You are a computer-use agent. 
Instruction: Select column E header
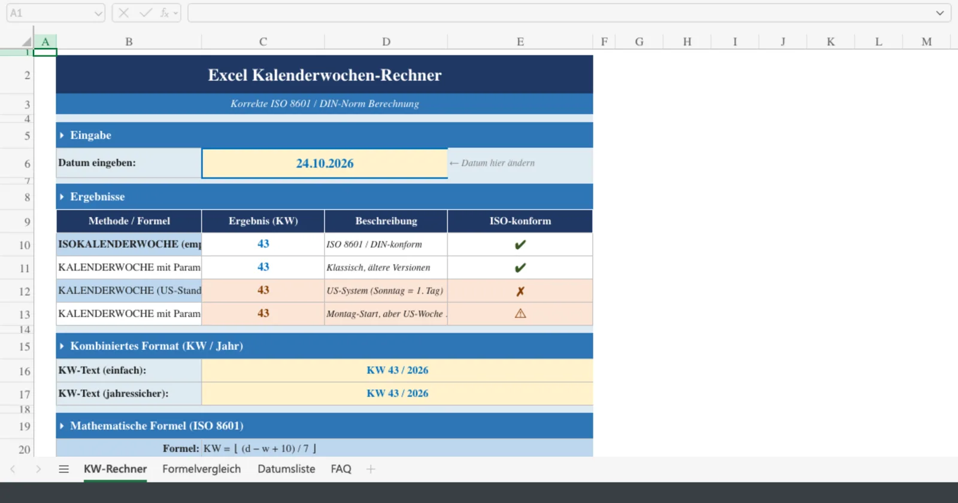[520, 41]
